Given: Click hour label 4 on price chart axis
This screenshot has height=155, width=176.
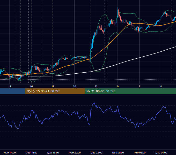Looking at the screenshot, I should 161,87.
